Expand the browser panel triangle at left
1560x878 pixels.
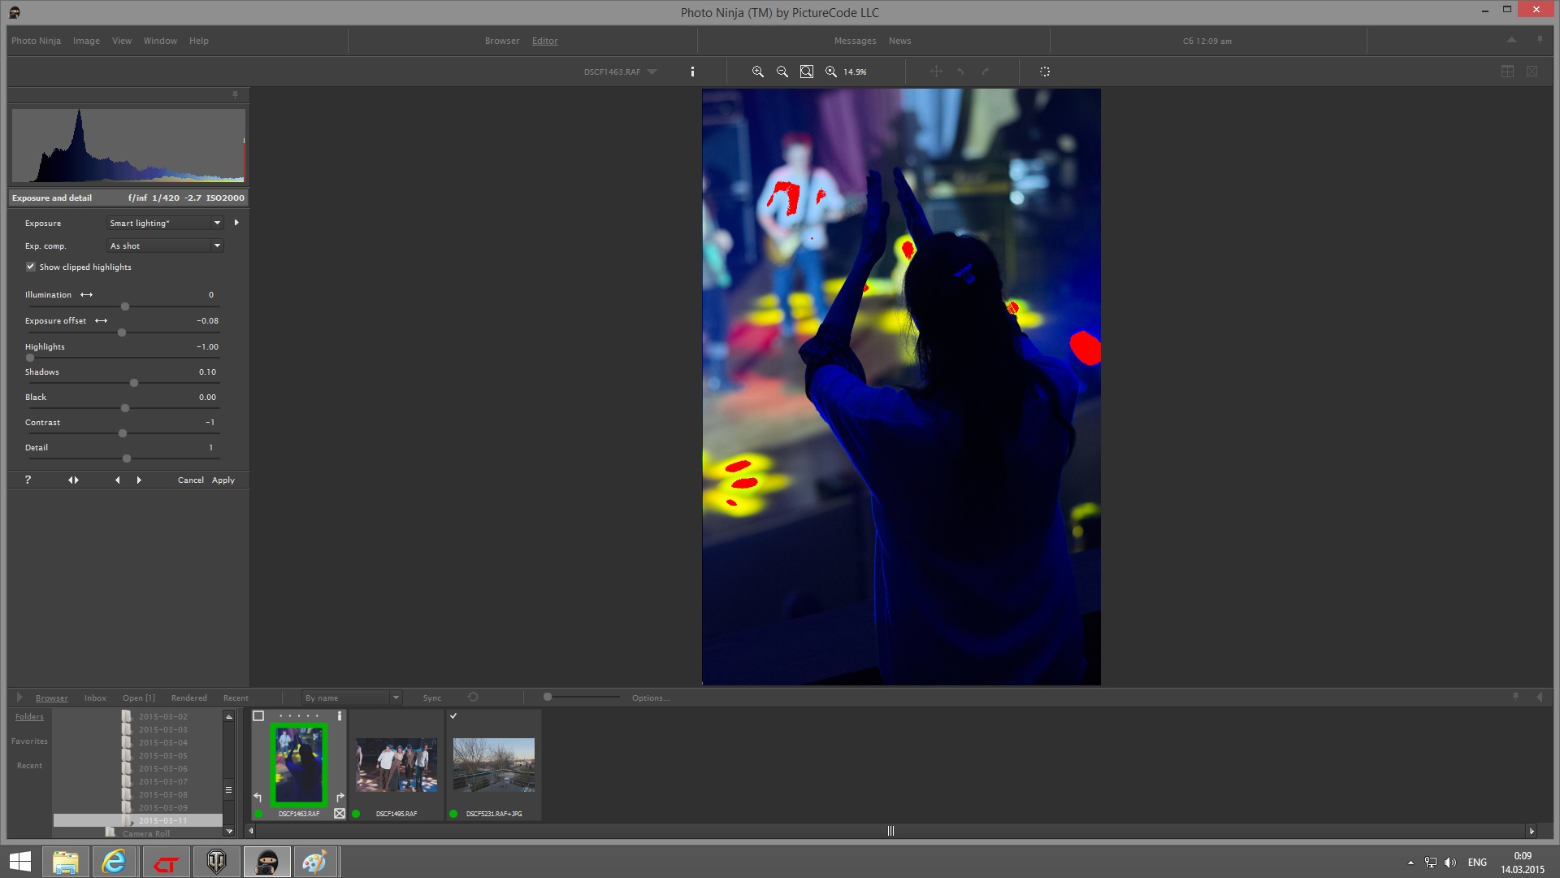coord(19,698)
